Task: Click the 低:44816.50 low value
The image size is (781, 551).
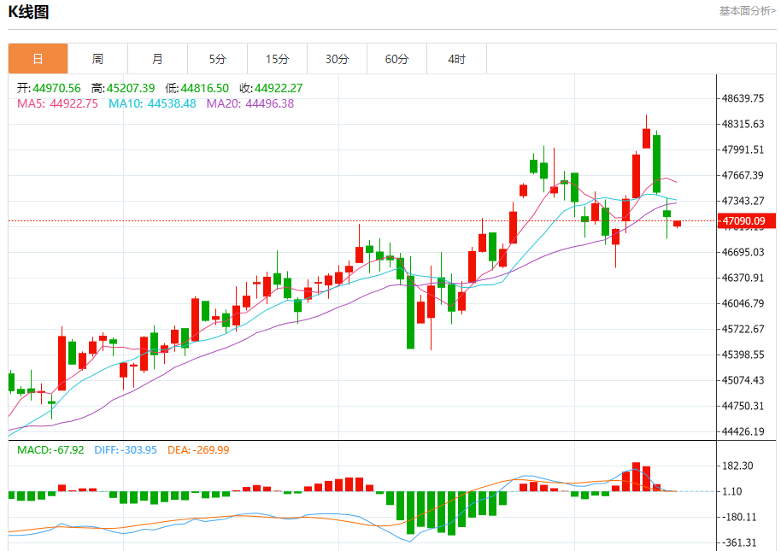Action: click(x=197, y=88)
